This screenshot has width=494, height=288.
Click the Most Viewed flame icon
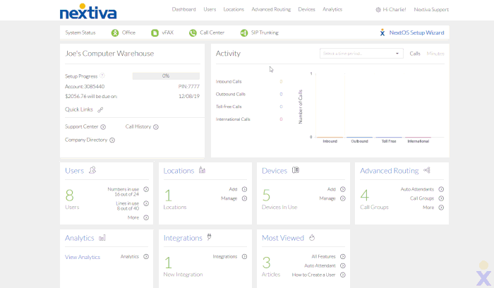point(312,237)
